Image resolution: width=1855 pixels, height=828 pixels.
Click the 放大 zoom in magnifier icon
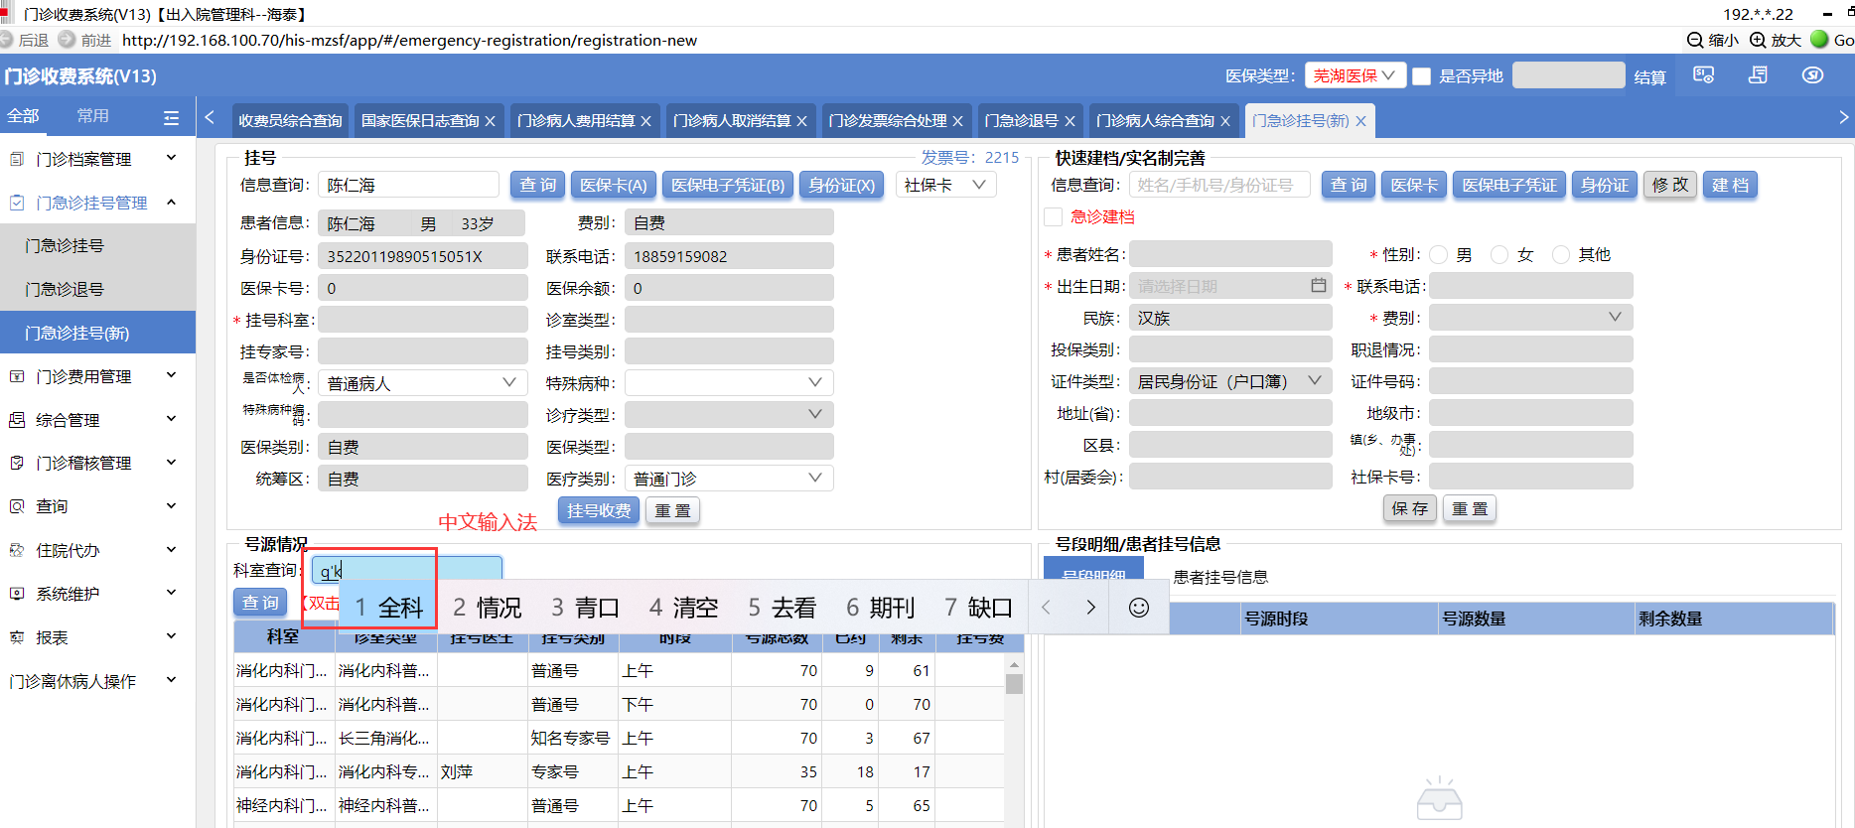pos(1758,40)
